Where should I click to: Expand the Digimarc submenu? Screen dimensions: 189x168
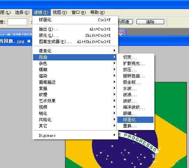(75, 135)
